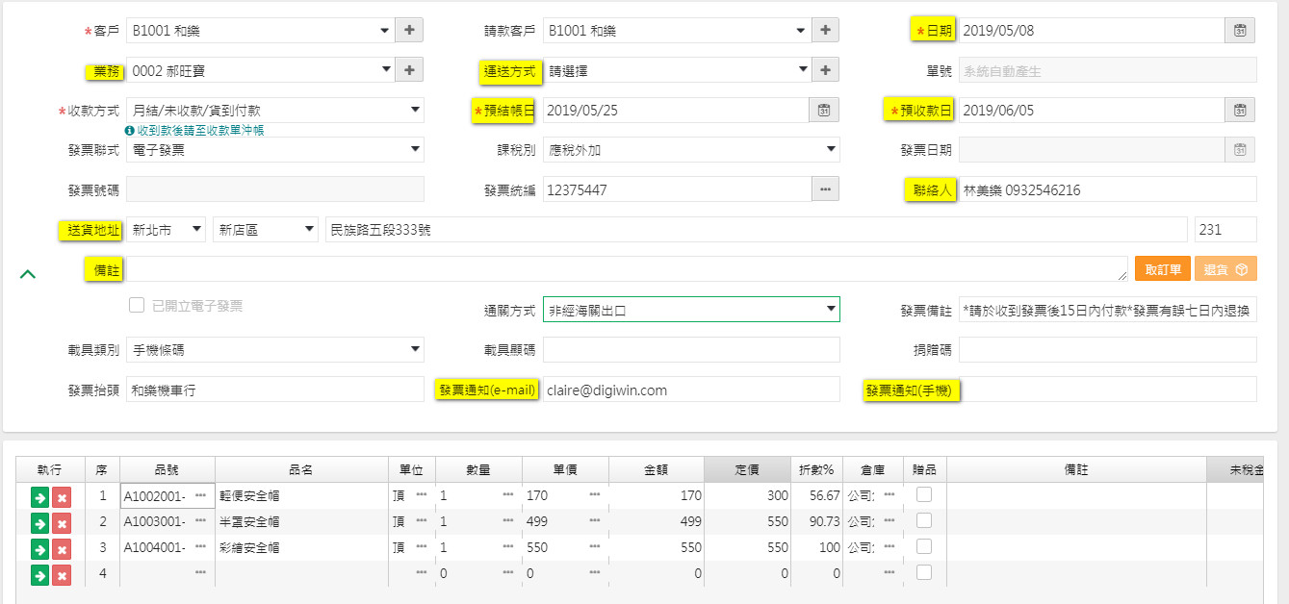Open the 課稅別 dropdown showing 應稅外加

pyautogui.click(x=691, y=149)
